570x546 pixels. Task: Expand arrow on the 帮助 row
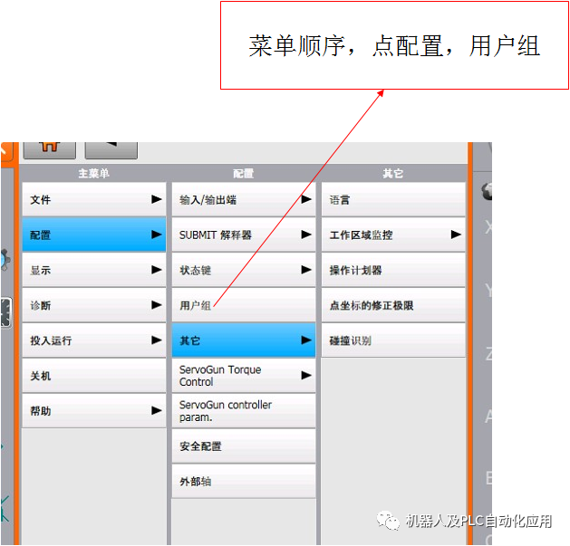pos(156,410)
